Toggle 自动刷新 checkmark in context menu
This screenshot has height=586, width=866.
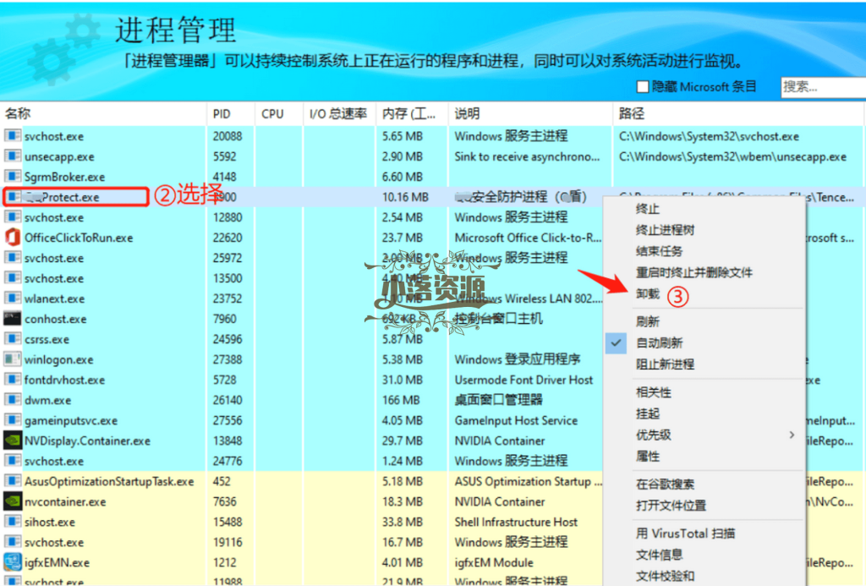(x=616, y=342)
